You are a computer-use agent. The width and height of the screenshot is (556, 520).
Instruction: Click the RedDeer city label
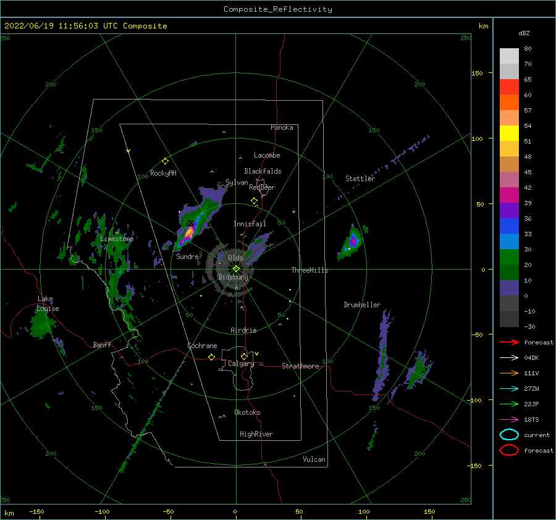(262, 187)
